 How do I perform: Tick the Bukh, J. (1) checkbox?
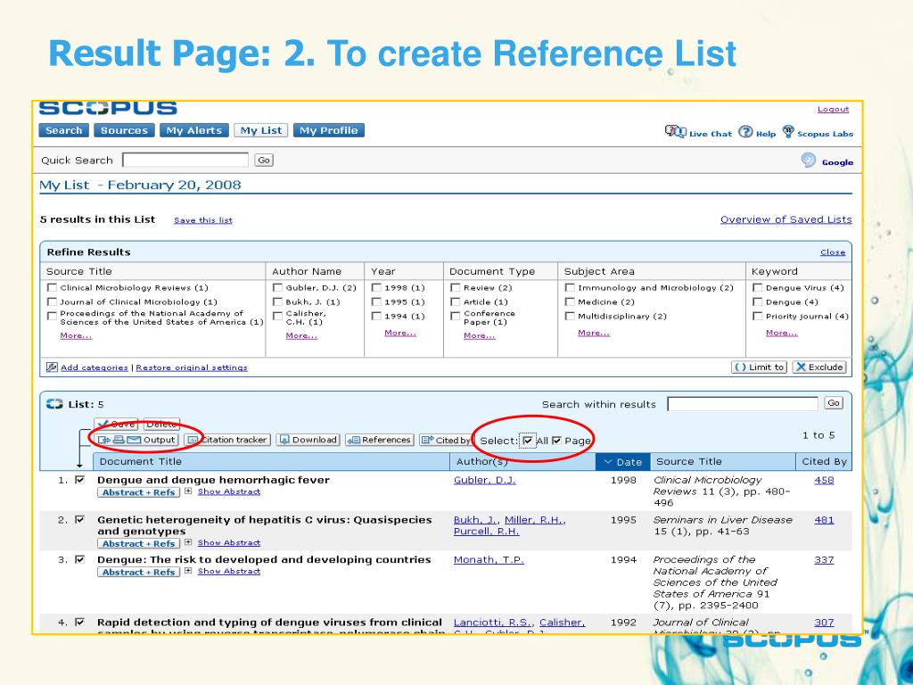[278, 301]
